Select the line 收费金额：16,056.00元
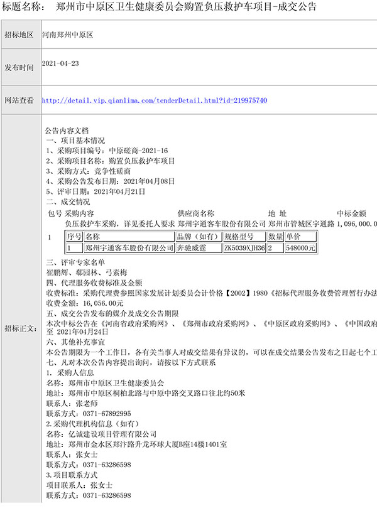Viewport: 377px width, 528px height. [x=85, y=303]
